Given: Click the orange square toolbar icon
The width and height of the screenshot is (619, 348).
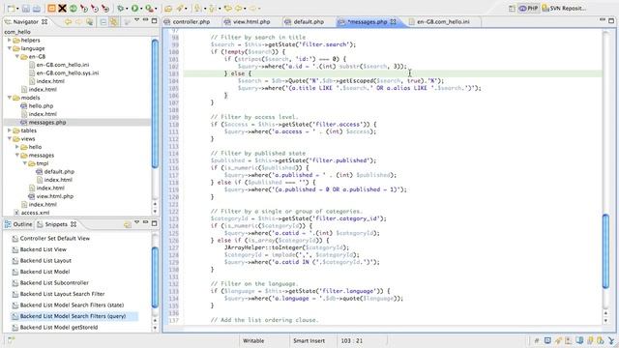Looking at the screenshot, I should (51, 9).
